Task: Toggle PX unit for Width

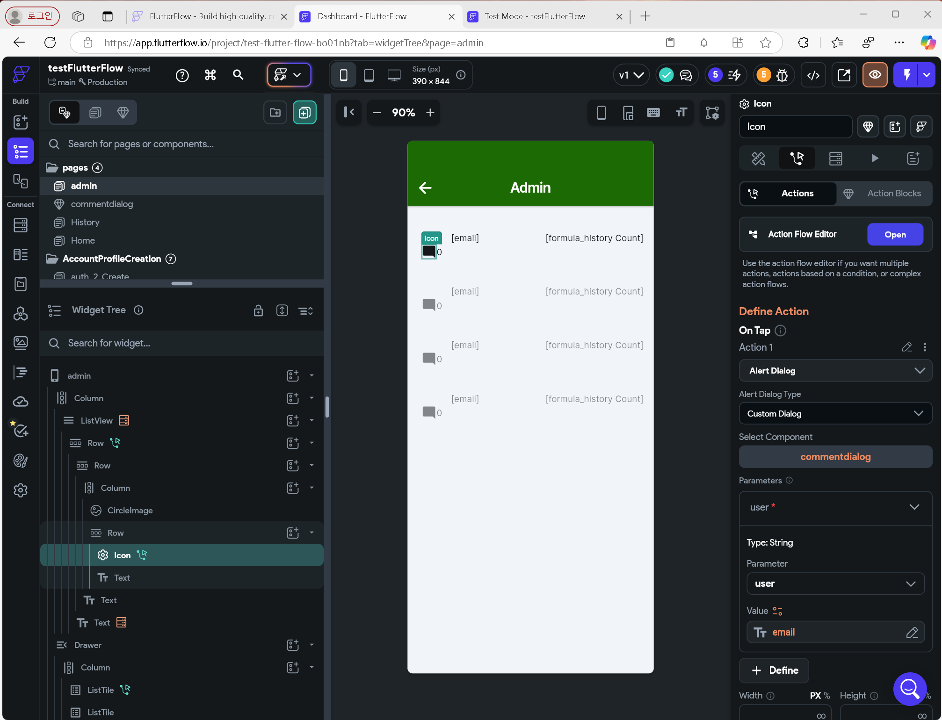Action: point(815,696)
